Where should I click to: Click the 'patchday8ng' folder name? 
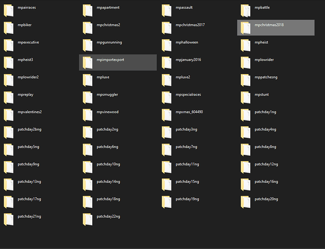pyautogui.click(x=265, y=147)
